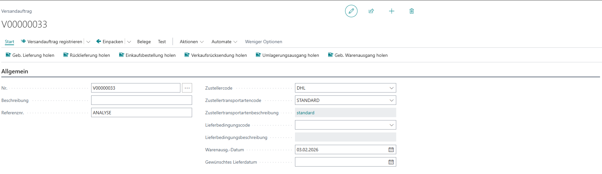Click the share icon
The height and width of the screenshot is (174, 602).
point(371,11)
